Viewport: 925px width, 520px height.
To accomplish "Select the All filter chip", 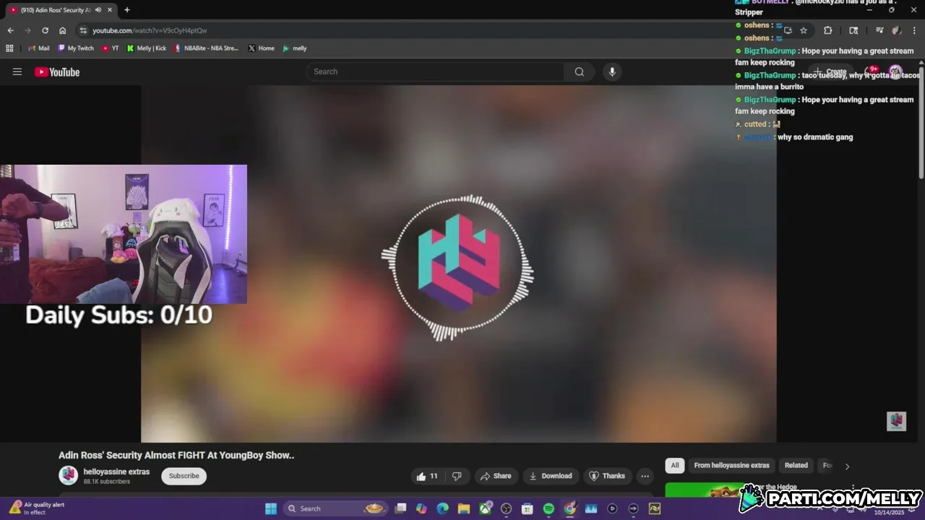I will click(675, 465).
